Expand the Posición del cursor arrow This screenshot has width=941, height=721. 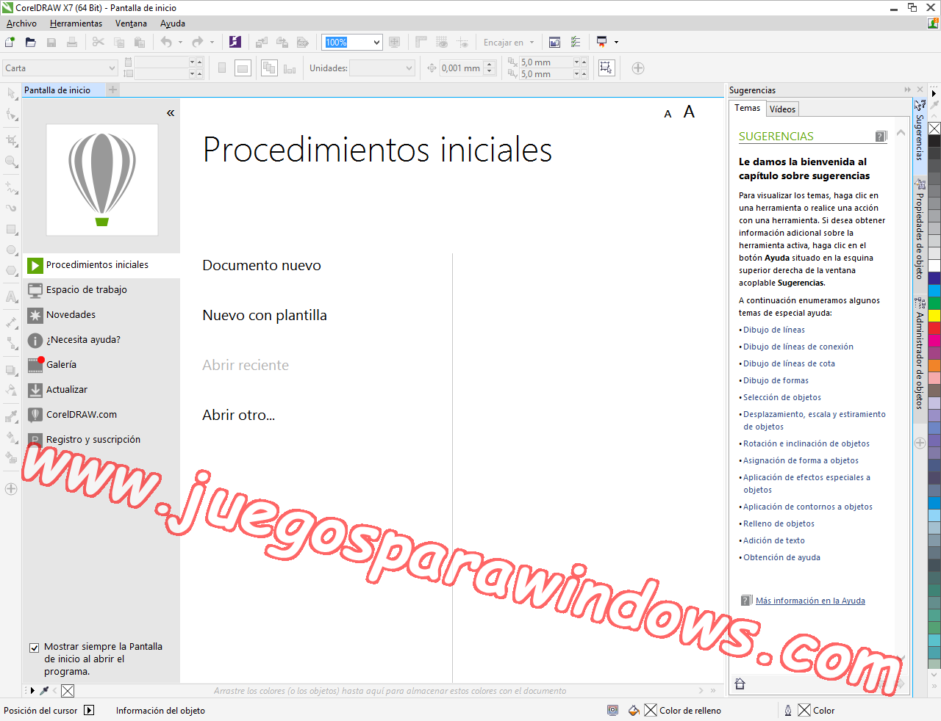click(89, 710)
